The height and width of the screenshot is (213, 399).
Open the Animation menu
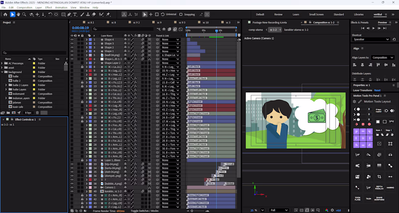tap(61, 8)
